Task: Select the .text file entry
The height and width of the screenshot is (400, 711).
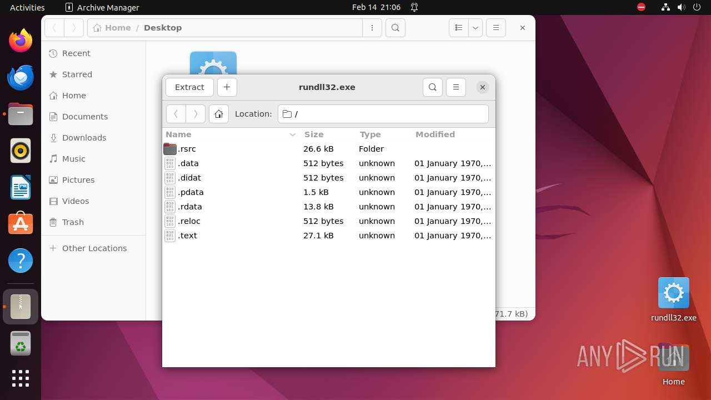Action: point(328,236)
